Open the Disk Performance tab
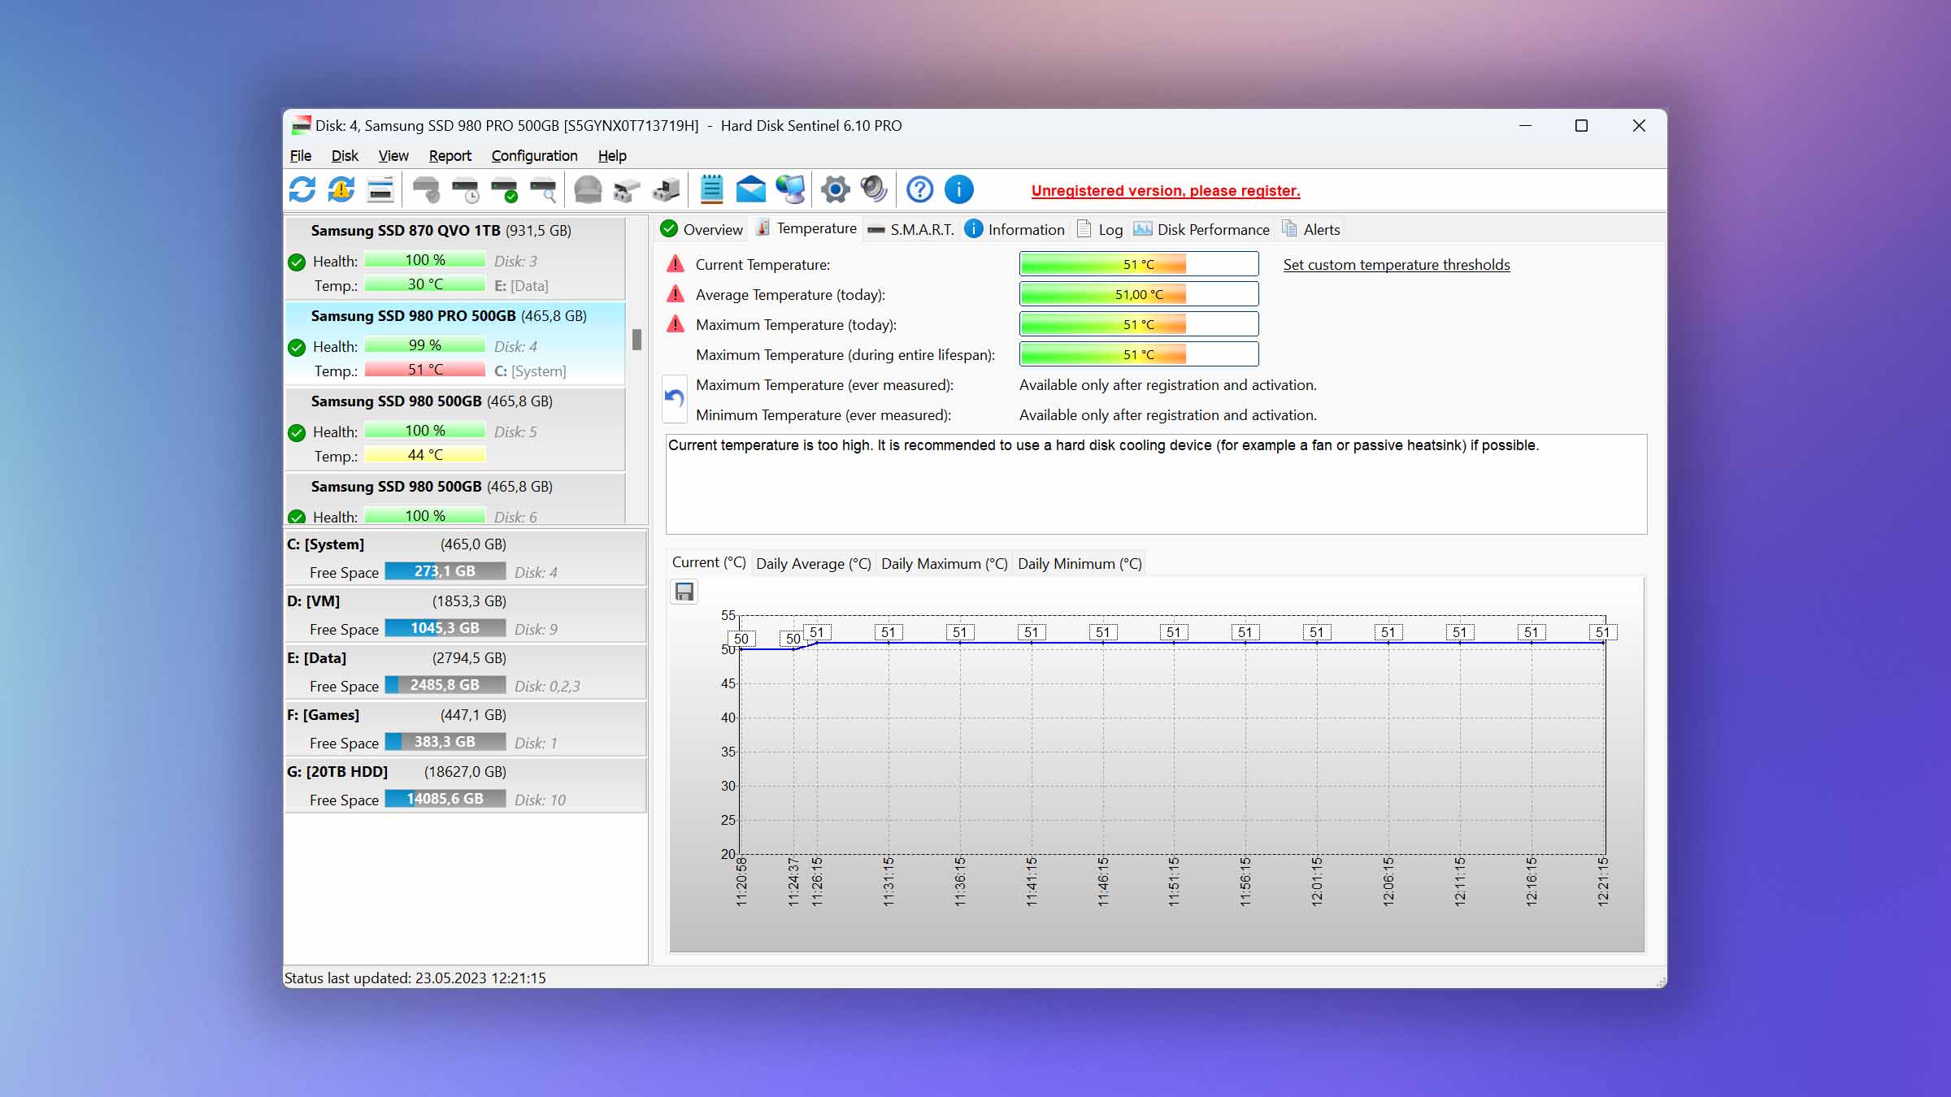 tap(1201, 229)
